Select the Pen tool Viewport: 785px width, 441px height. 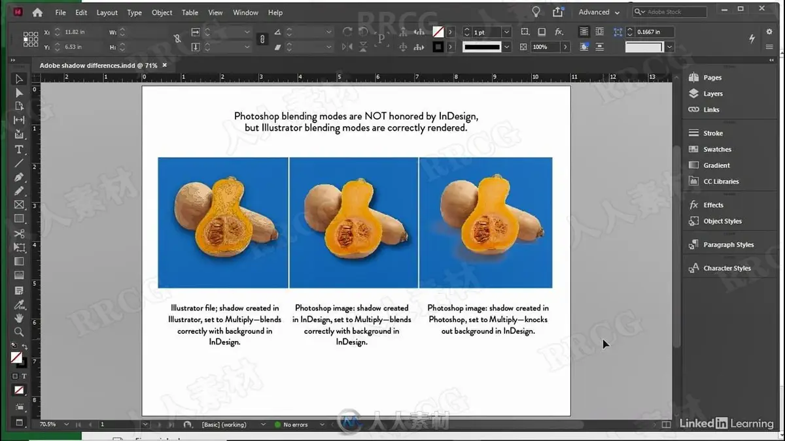[19, 177]
